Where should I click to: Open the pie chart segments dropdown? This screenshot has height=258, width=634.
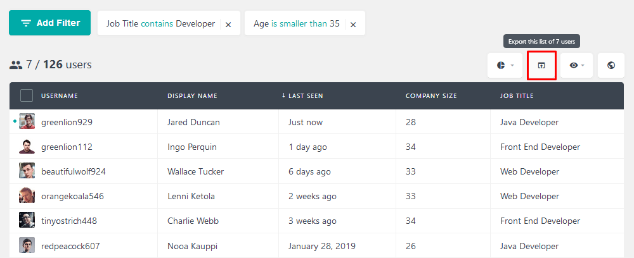(x=505, y=65)
